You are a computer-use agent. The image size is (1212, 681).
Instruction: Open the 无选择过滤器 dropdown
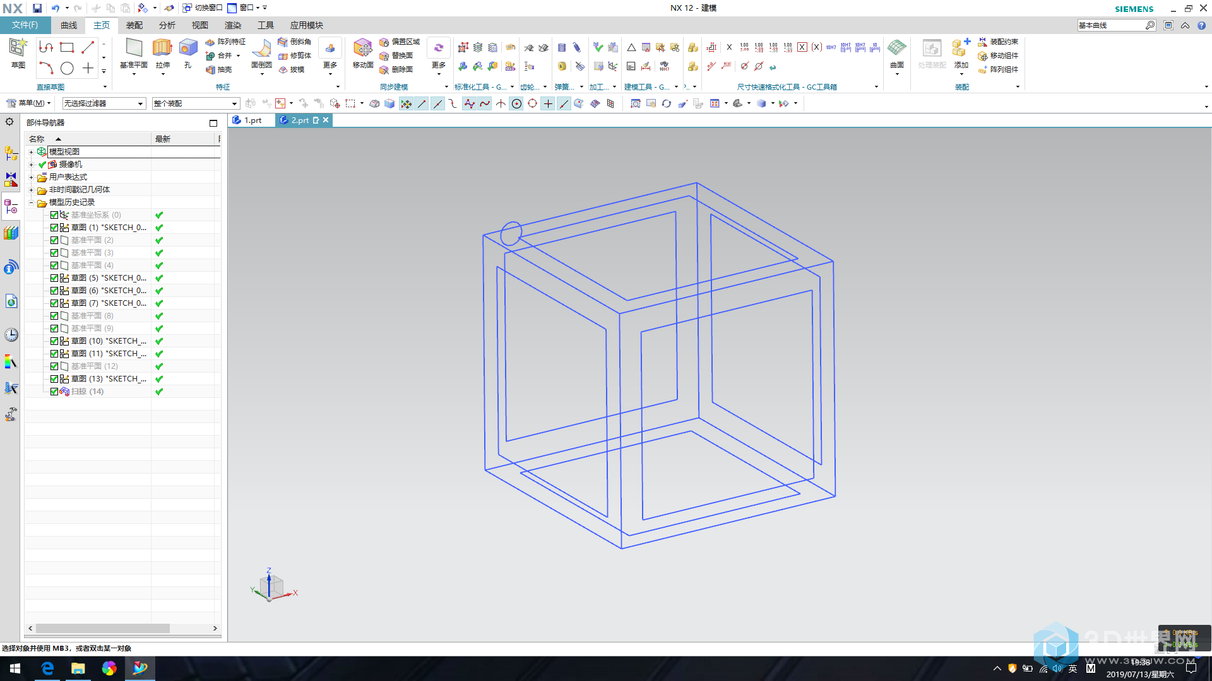point(104,103)
